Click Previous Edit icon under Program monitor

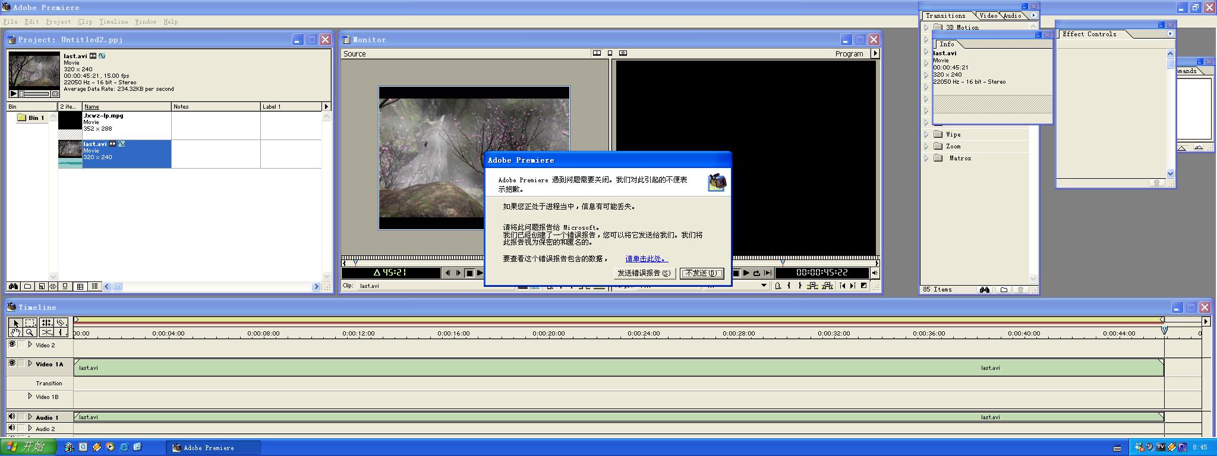coord(842,286)
